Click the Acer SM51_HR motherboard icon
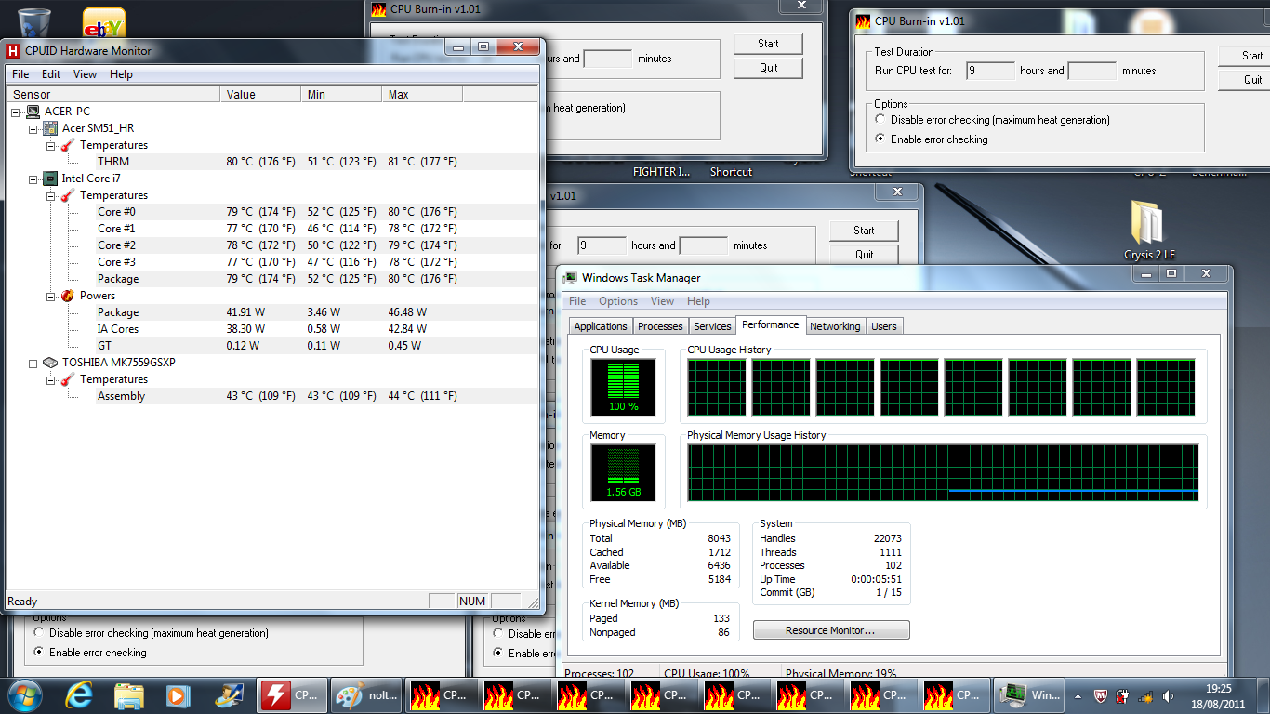The height and width of the screenshot is (714, 1270). [x=50, y=128]
